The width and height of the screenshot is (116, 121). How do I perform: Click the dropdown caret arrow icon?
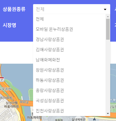pos(105,9)
